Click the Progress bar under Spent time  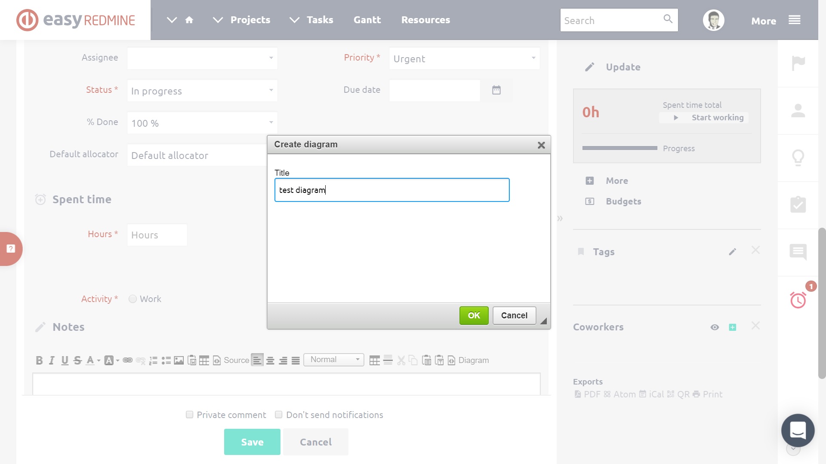[619, 148]
